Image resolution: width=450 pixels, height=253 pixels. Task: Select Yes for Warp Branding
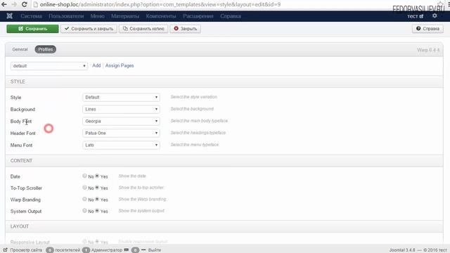point(97,199)
